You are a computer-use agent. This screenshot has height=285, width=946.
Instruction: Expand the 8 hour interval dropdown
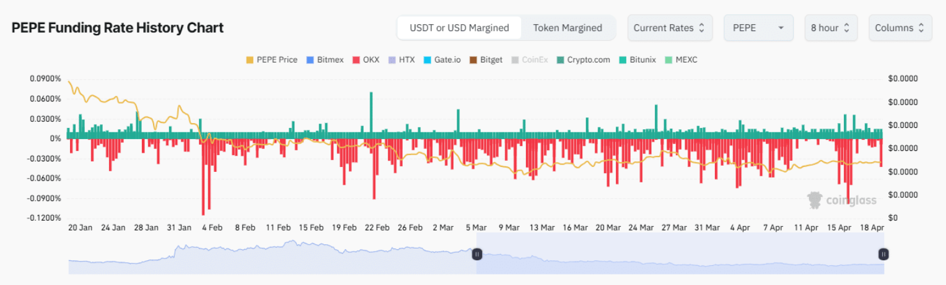pos(830,28)
